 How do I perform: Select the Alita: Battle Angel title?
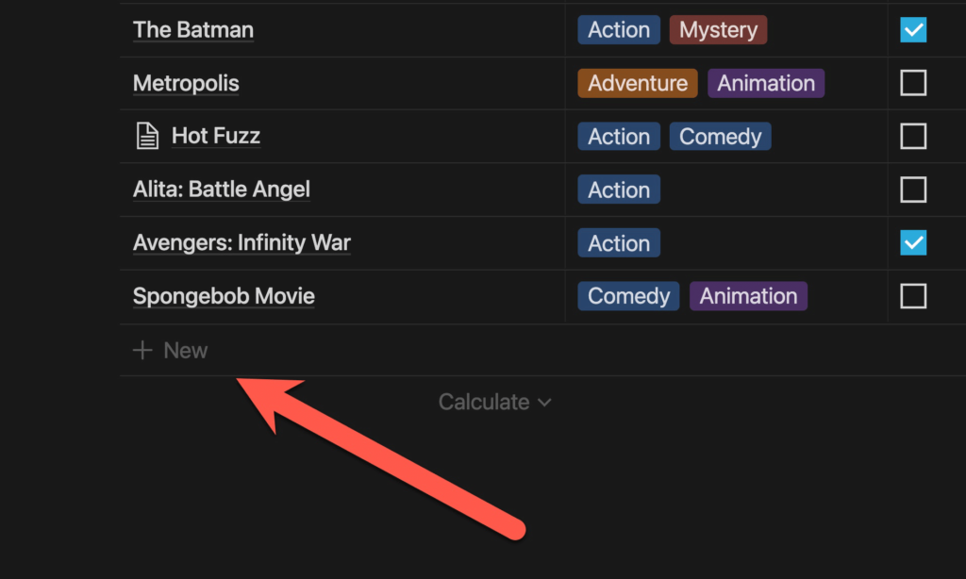pyautogui.click(x=222, y=190)
